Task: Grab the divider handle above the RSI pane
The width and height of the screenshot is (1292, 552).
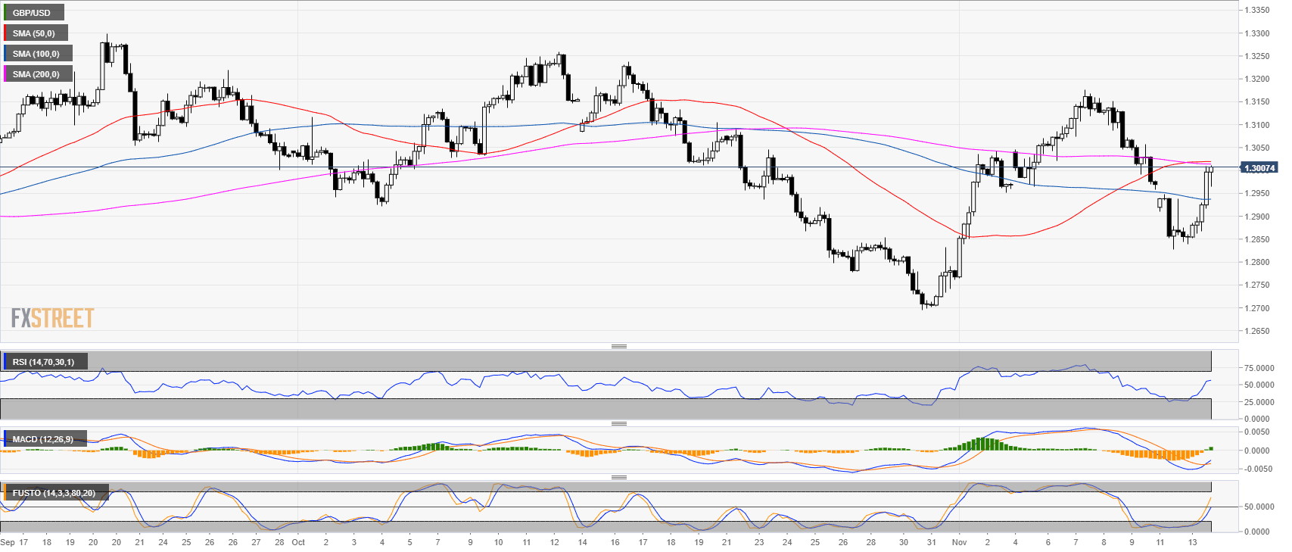Action: [619, 346]
